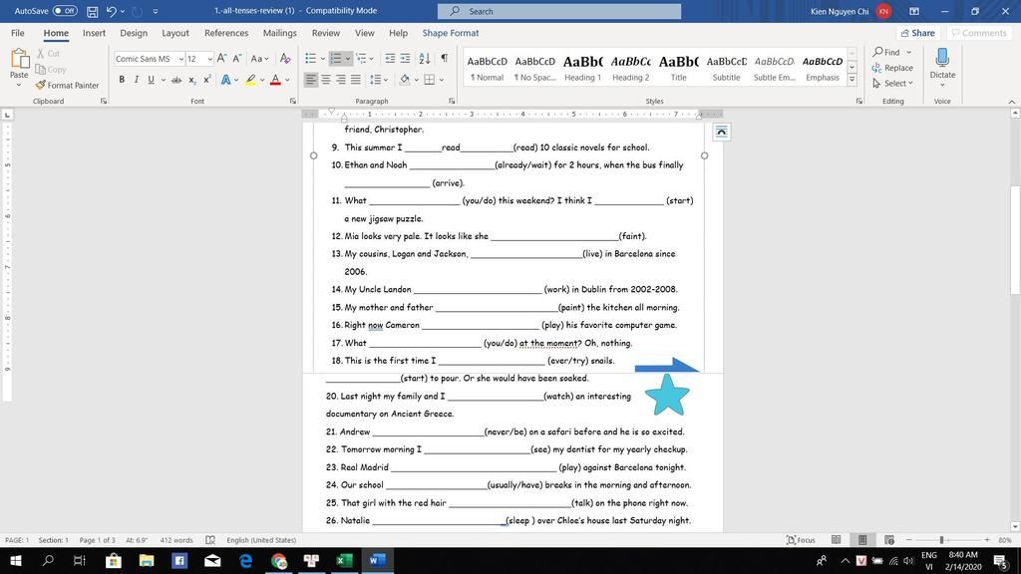
Task: Toggle Bold formatting
Action: click(x=121, y=80)
